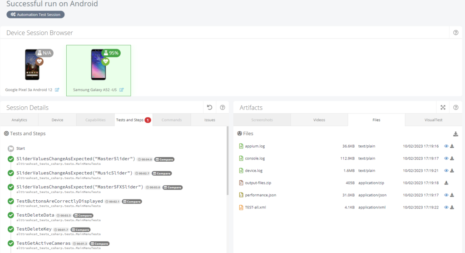Click edit icon beside Samsung Galaxy A52
Image resolution: width=465 pixels, height=253 pixels.
tap(121, 90)
